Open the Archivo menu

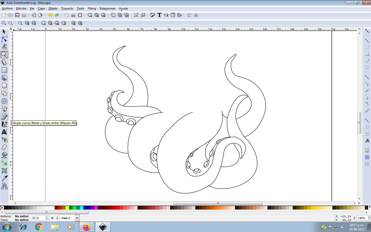7,9
